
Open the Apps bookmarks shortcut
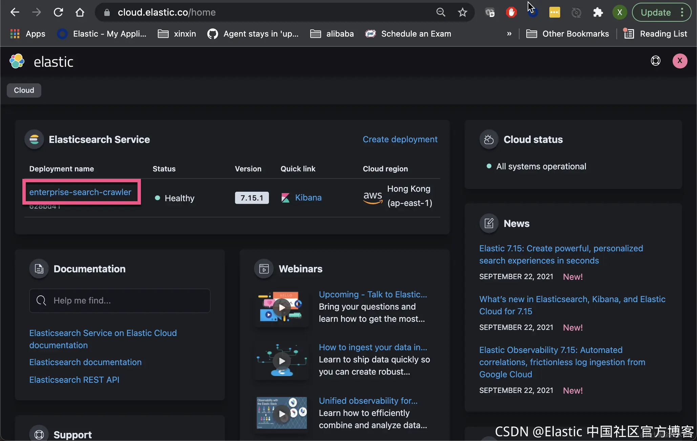[28, 34]
